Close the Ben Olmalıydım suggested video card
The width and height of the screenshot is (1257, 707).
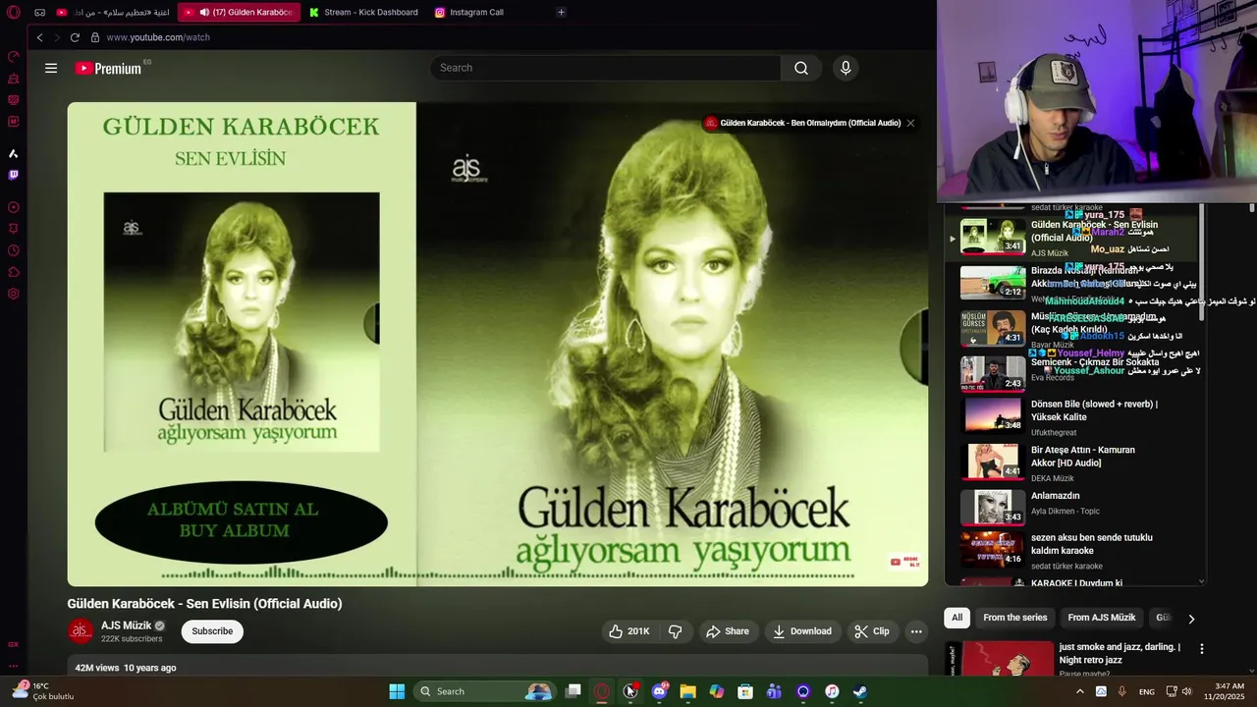(x=910, y=123)
